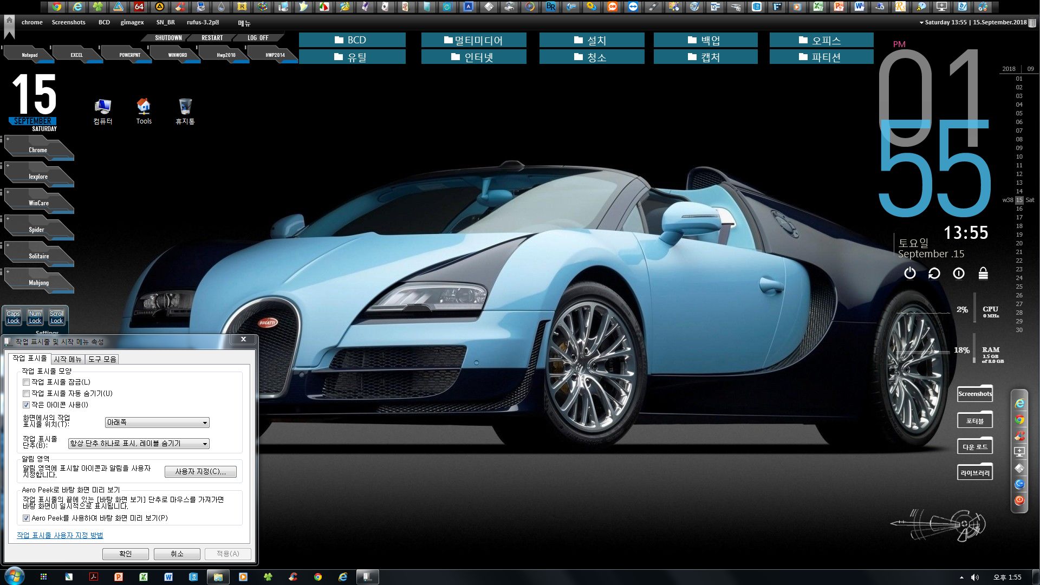Open the 라이브러리 folder widget
The image size is (1040, 585).
975,472
